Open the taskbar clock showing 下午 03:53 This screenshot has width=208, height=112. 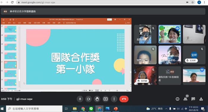point(193,109)
